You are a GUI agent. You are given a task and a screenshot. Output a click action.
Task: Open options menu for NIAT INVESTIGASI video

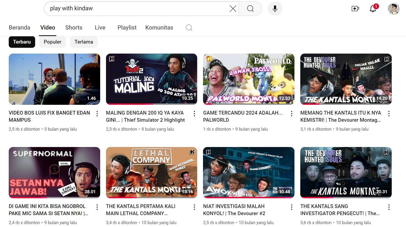tap(292, 207)
